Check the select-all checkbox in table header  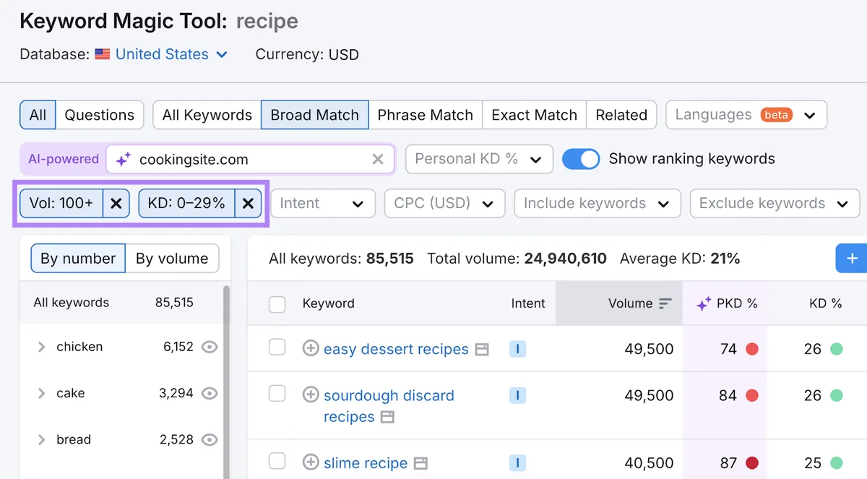[277, 304]
